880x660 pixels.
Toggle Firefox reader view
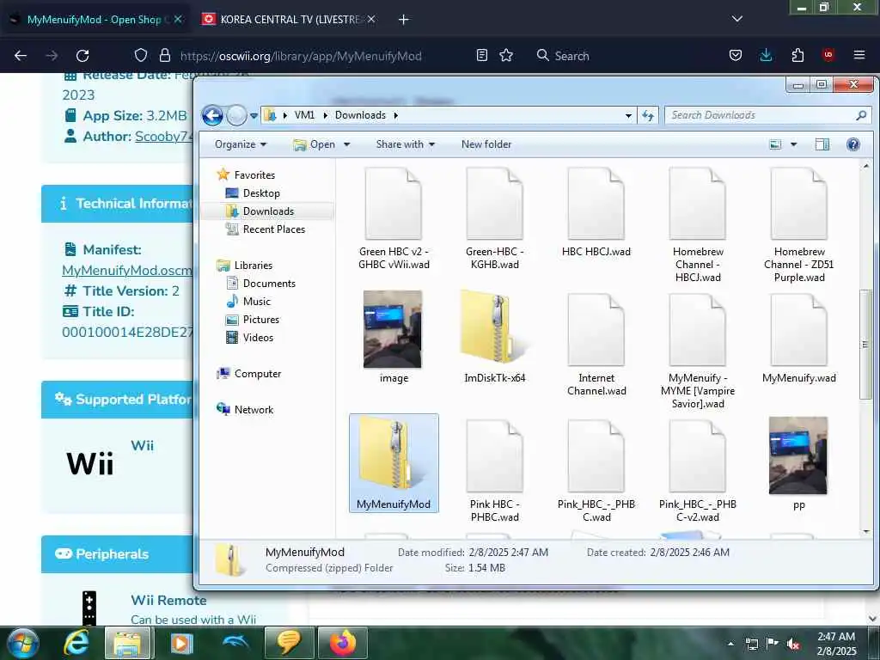click(481, 56)
